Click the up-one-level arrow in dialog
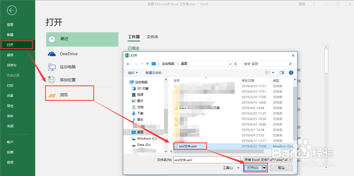Screen dimensions: 354x176 point(147,64)
